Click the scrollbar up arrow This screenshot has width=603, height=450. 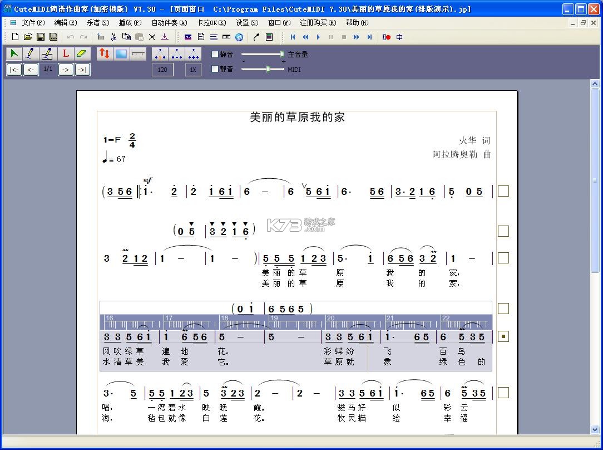(x=595, y=84)
